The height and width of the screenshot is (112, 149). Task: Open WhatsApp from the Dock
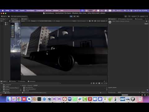75,99
